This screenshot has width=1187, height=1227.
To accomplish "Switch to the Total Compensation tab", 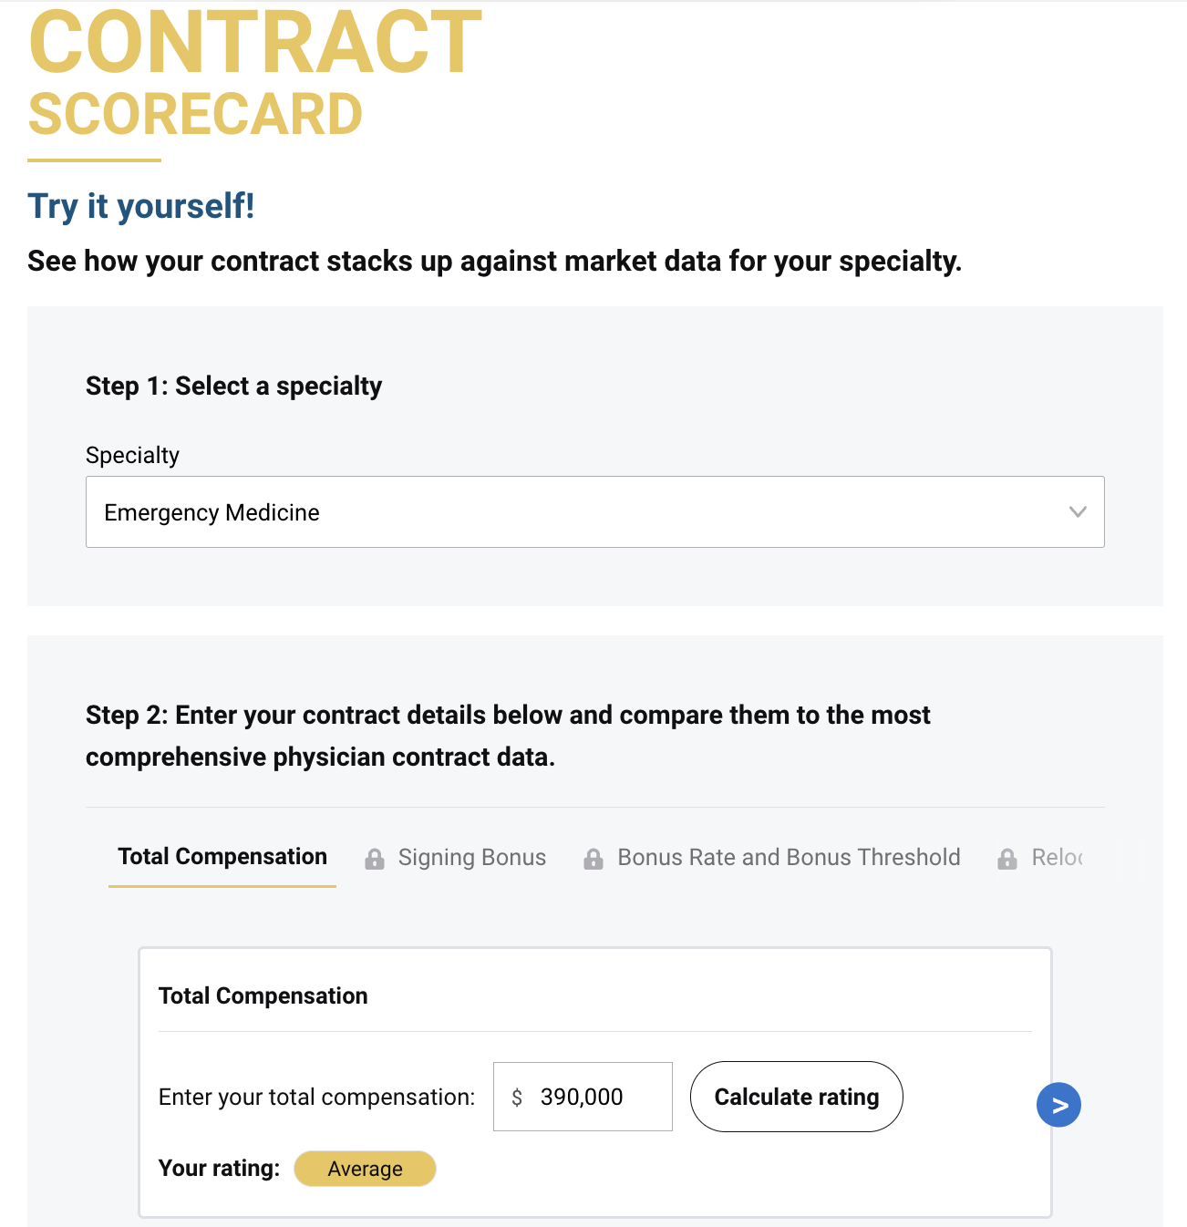I will (222, 857).
